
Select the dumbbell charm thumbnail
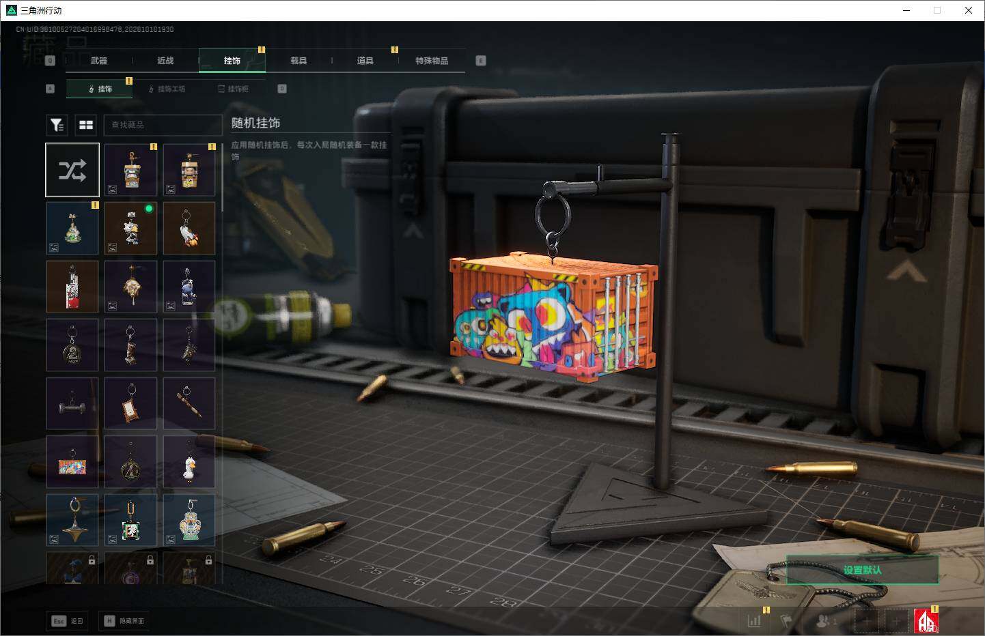tap(72, 404)
